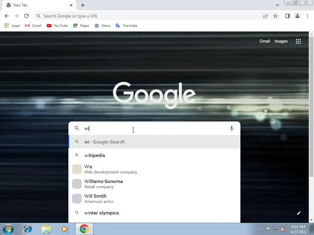The width and height of the screenshot is (314, 235).
Task: Open the taskbar clock and date
Action: click(298, 229)
